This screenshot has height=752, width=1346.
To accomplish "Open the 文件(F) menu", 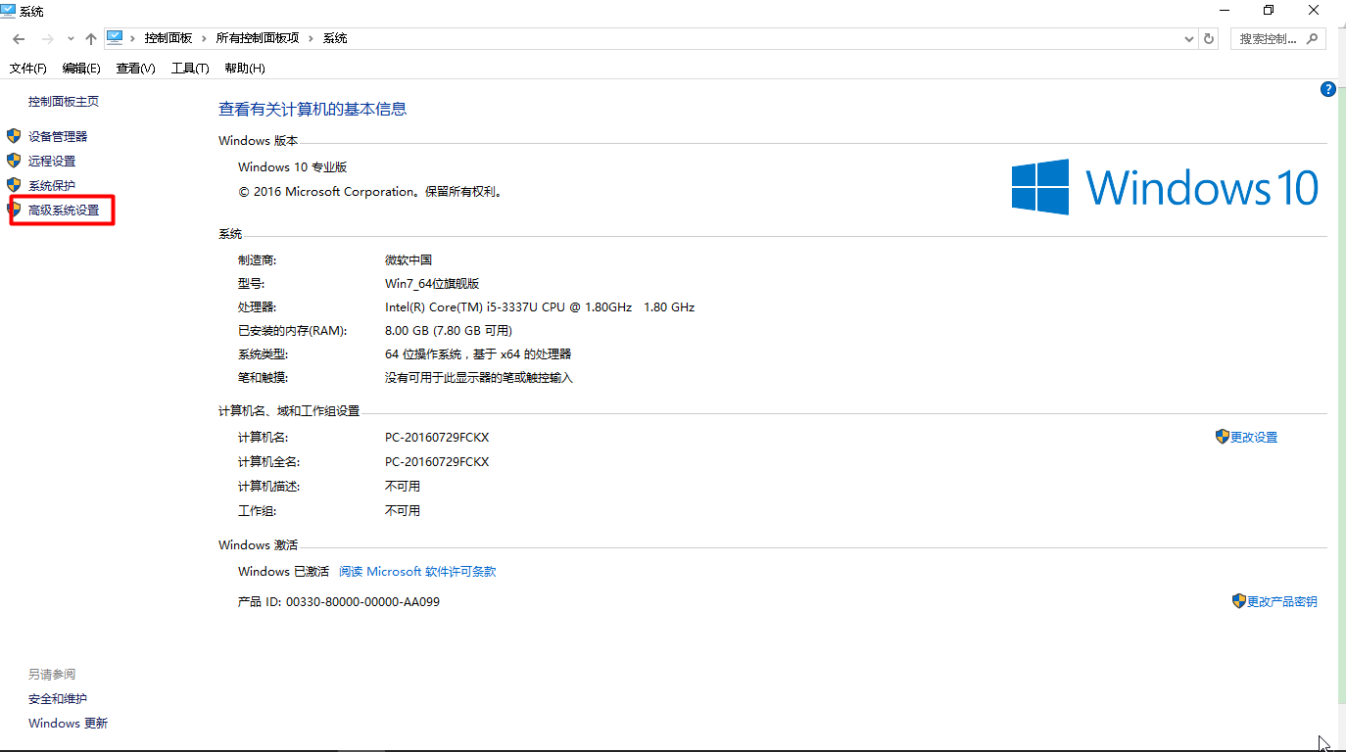I will point(28,69).
